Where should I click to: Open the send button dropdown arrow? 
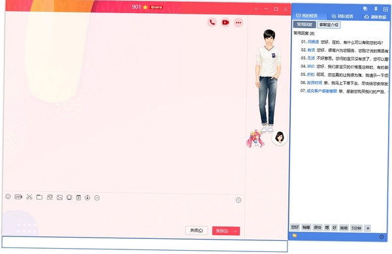coord(235,231)
